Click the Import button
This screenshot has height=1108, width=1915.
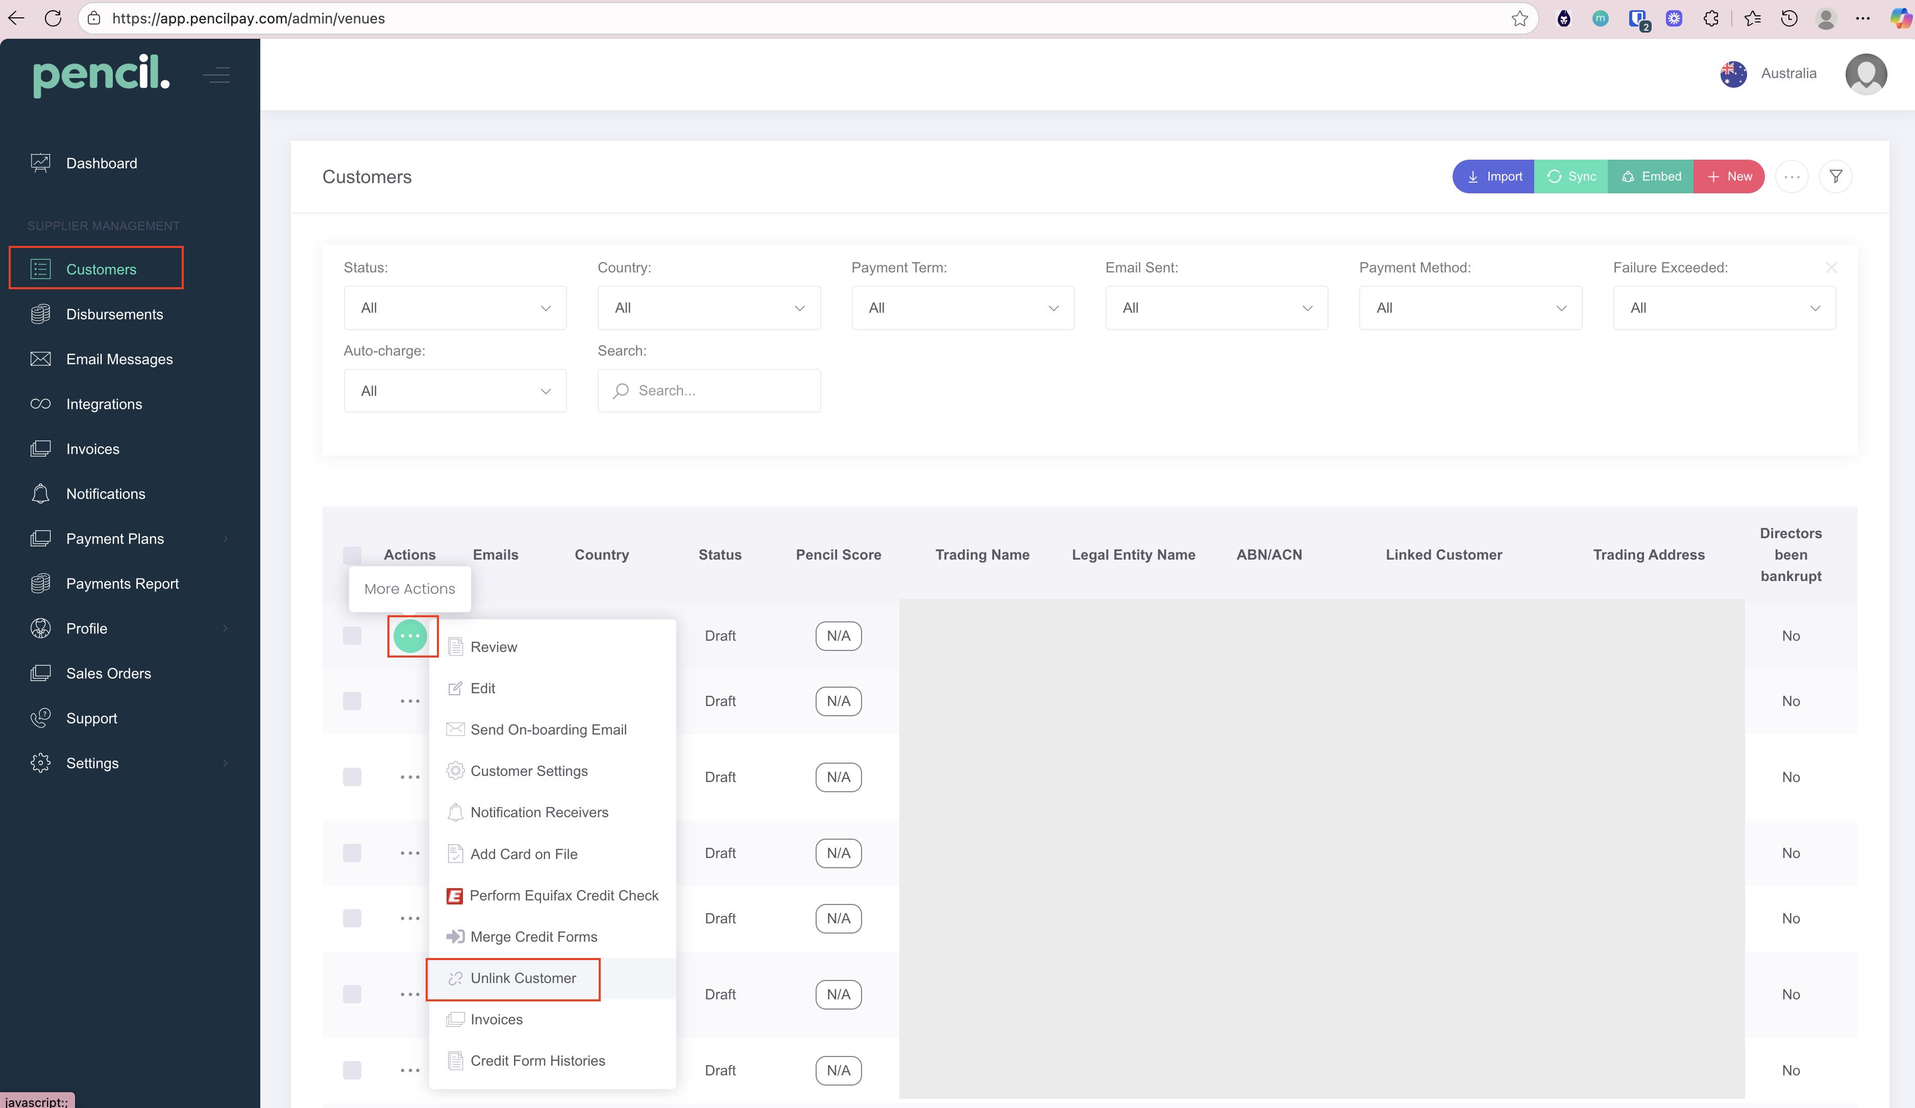click(1493, 176)
